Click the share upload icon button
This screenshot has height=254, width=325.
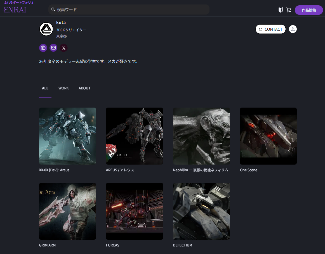coord(293,29)
